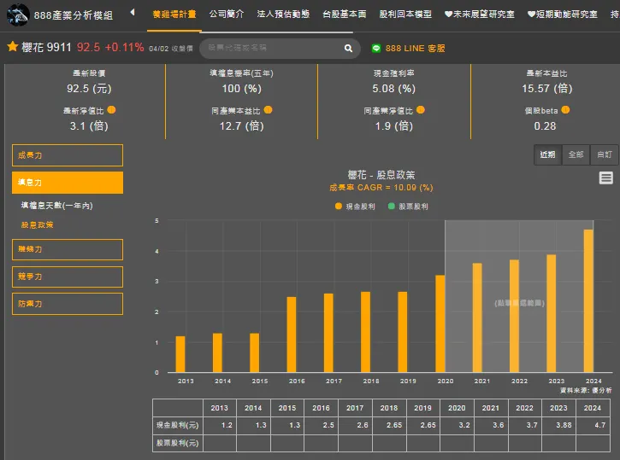Toggle the favorite star next to 櫻花 9911
The image size is (620, 460).
tap(13, 47)
